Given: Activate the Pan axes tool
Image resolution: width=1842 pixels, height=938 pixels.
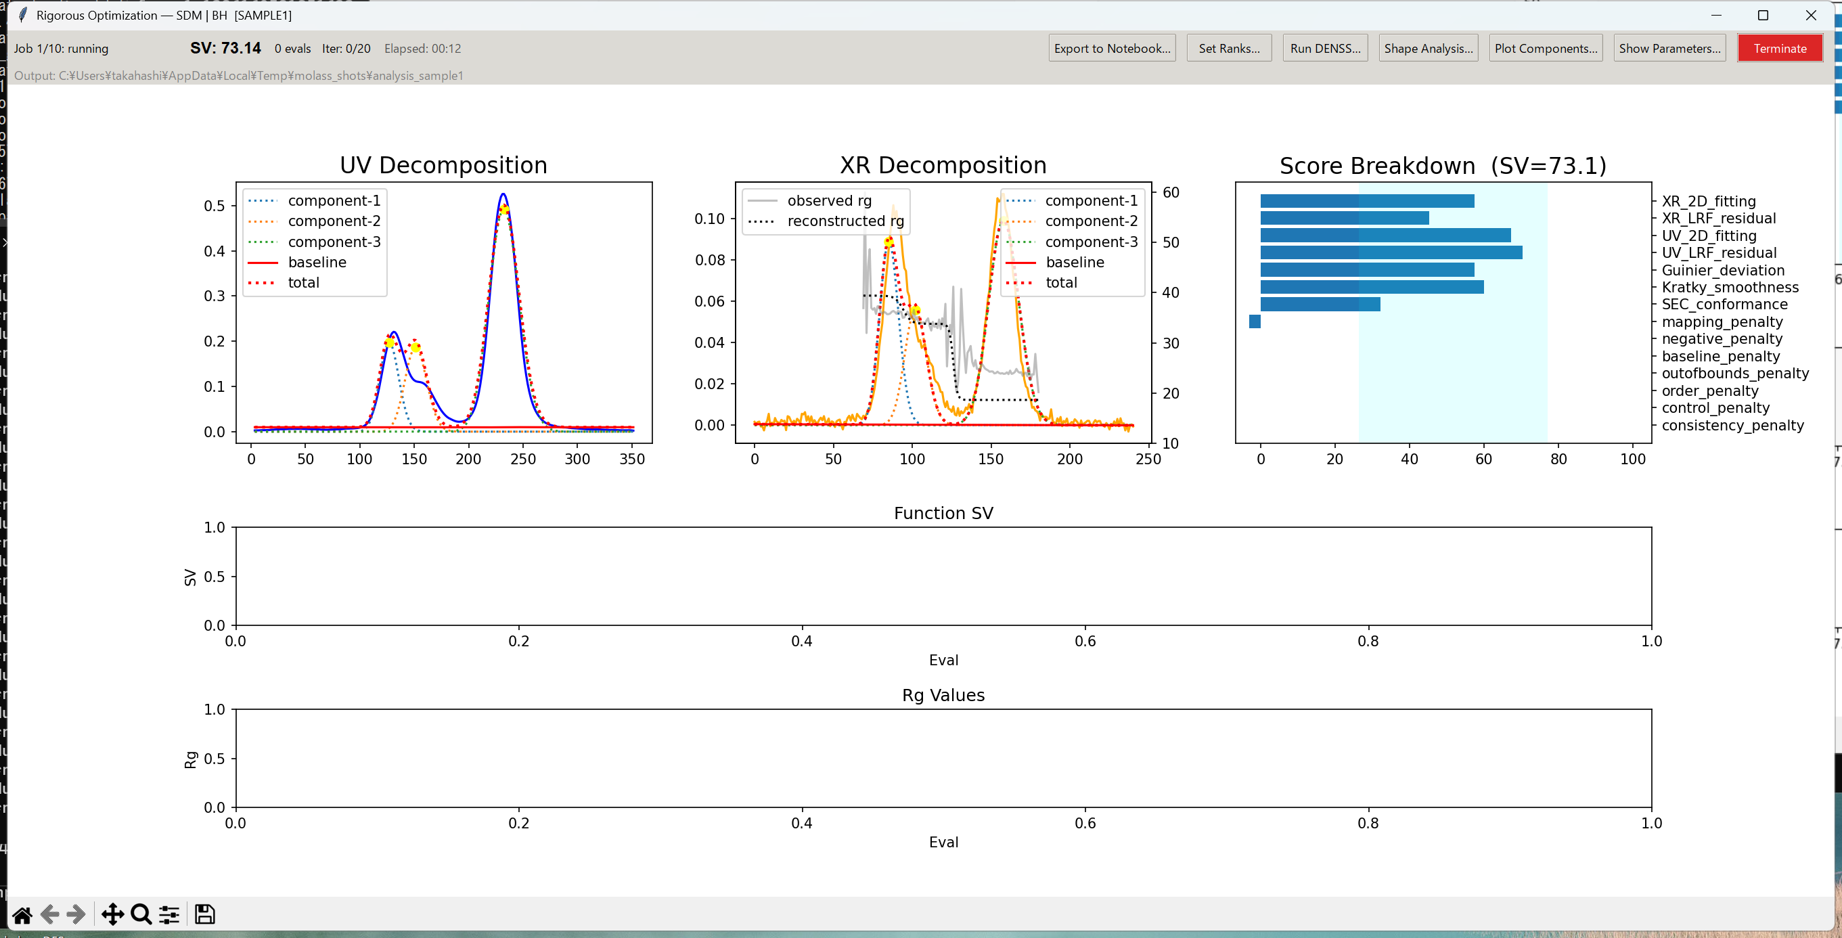Looking at the screenshot, I should pos(112,914).
